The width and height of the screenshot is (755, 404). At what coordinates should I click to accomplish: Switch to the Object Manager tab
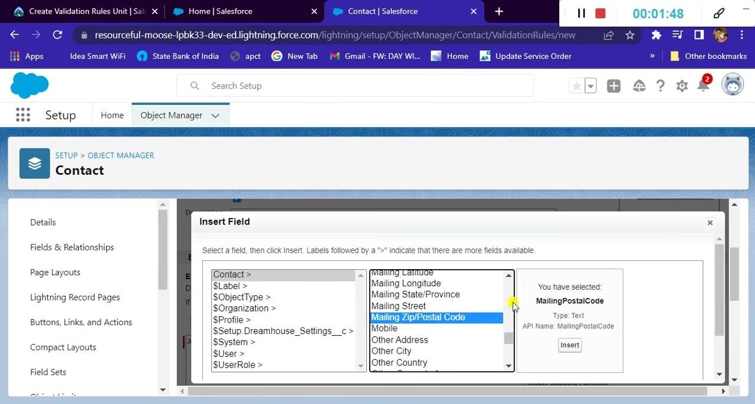click(x=171, y=115)
